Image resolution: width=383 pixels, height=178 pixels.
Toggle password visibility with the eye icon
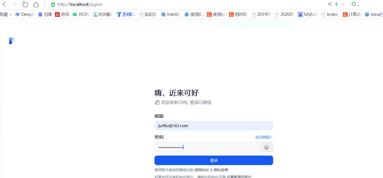pyautogui.click(x=266, y=147)
